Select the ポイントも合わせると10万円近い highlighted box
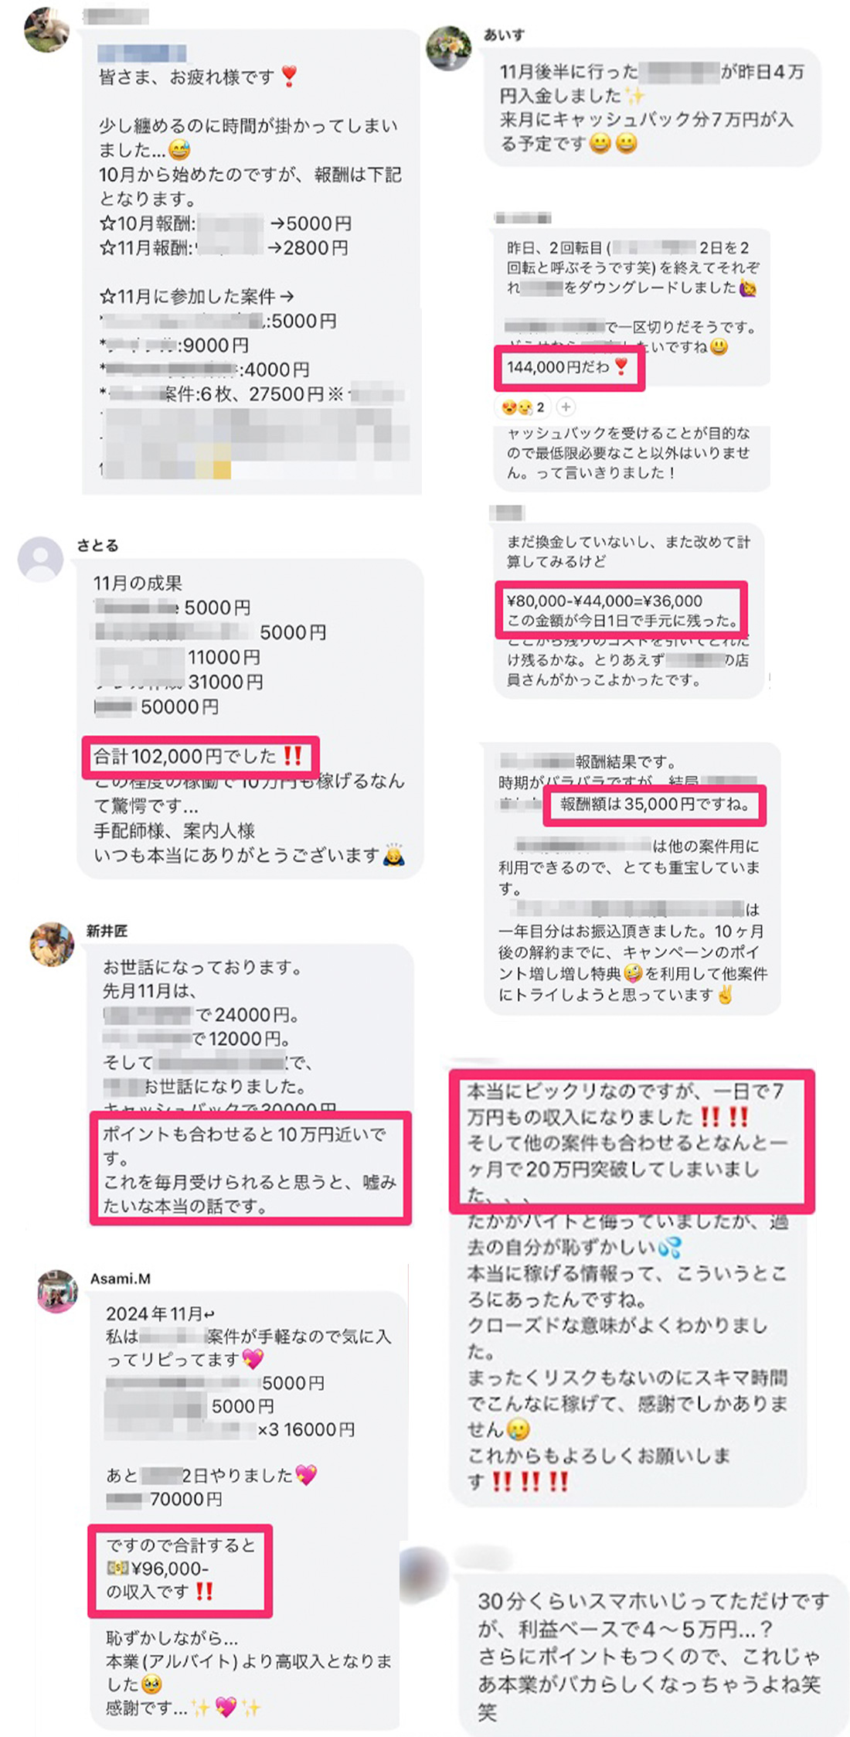 point(250,1168)
